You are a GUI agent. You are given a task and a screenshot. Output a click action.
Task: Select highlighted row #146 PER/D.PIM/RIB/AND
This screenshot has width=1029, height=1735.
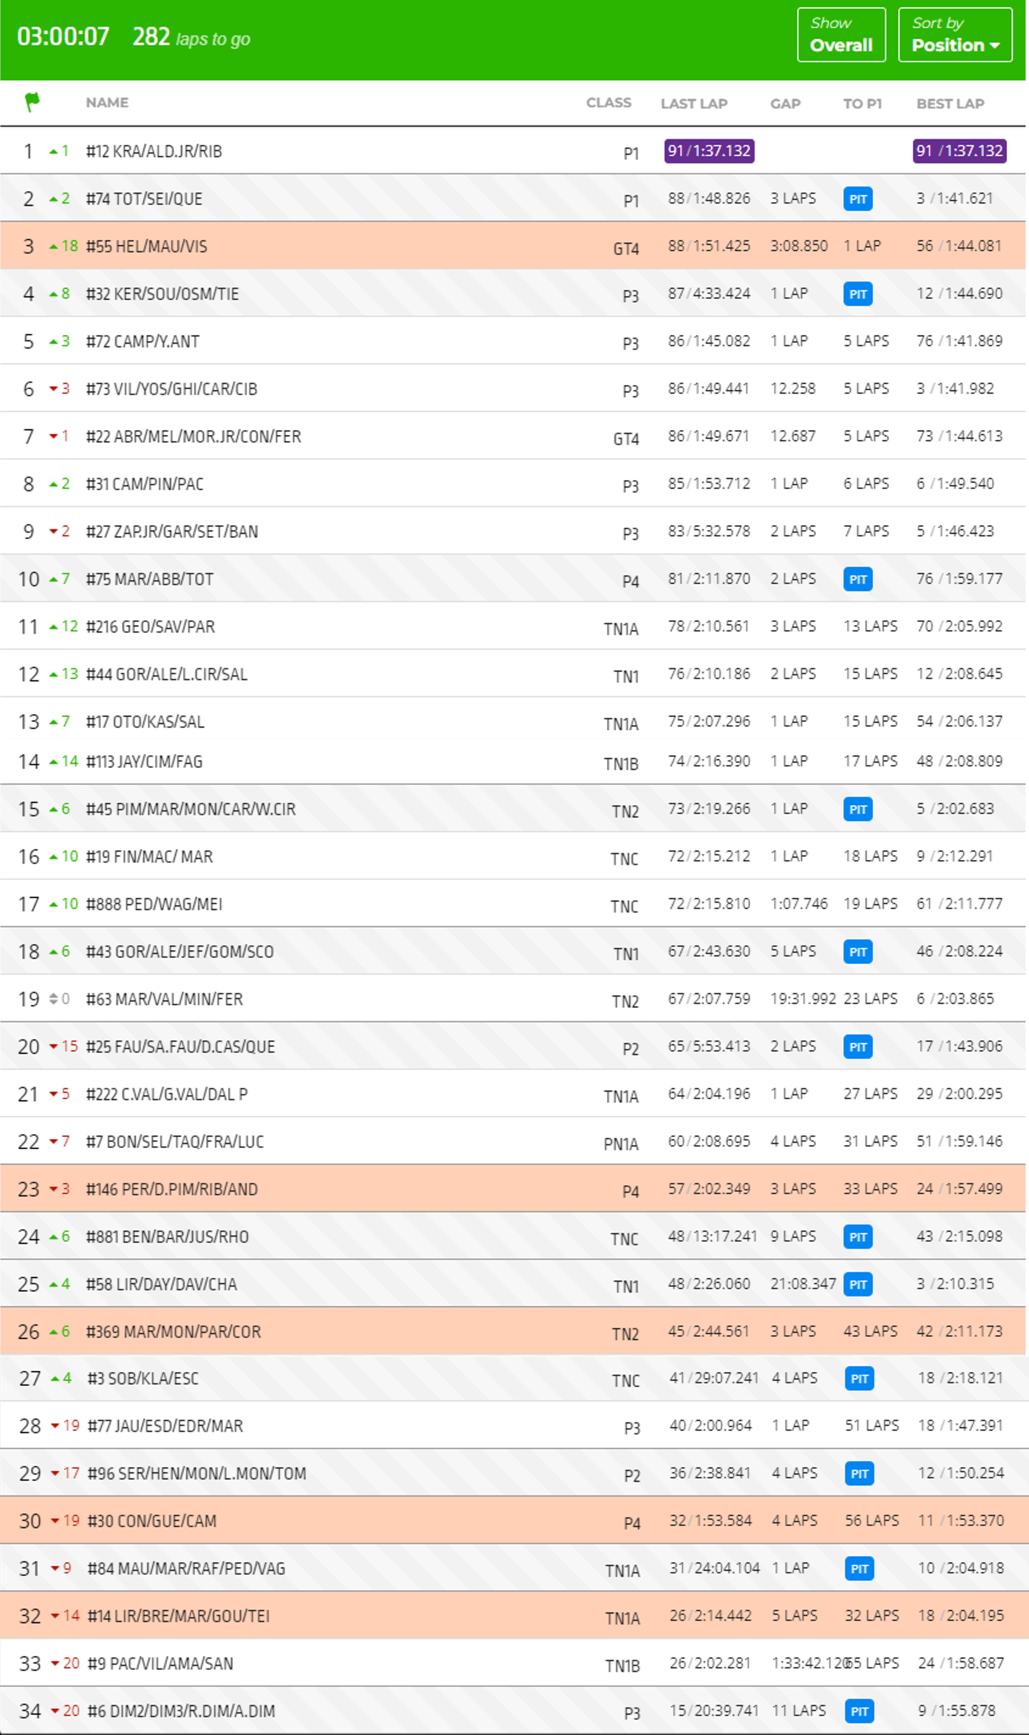pyautogui.click(x=172, y=1189)
